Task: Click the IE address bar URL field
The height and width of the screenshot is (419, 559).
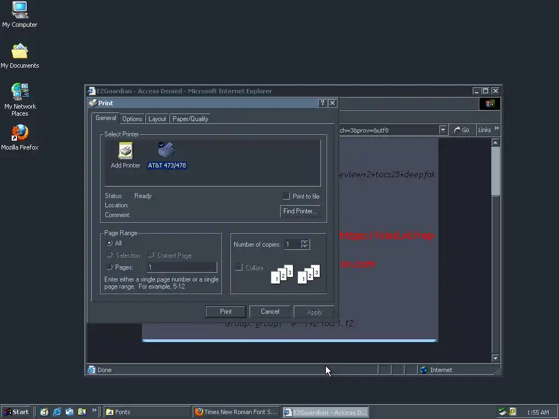Action: click(389, 130)
